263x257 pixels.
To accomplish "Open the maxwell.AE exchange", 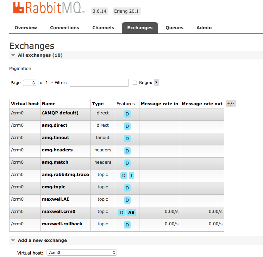I will [x=56, y=199].
